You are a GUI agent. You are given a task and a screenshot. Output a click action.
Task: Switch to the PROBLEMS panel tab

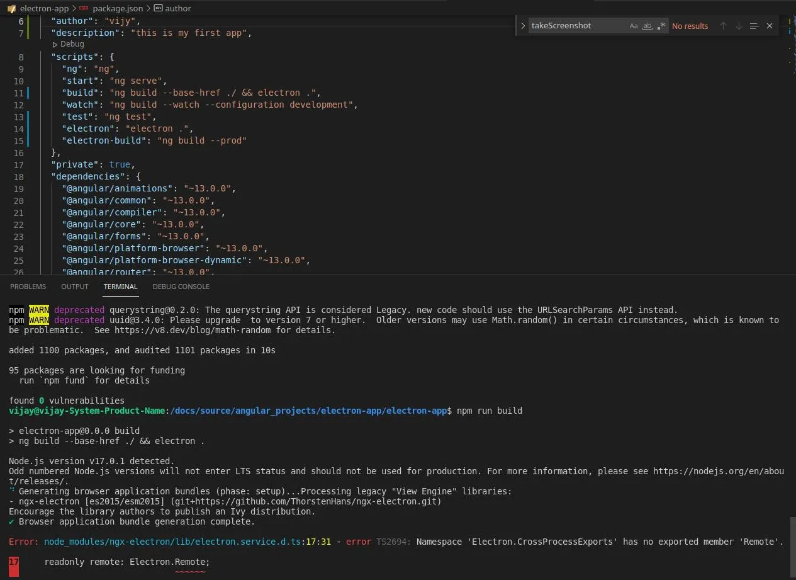point(28,287)
